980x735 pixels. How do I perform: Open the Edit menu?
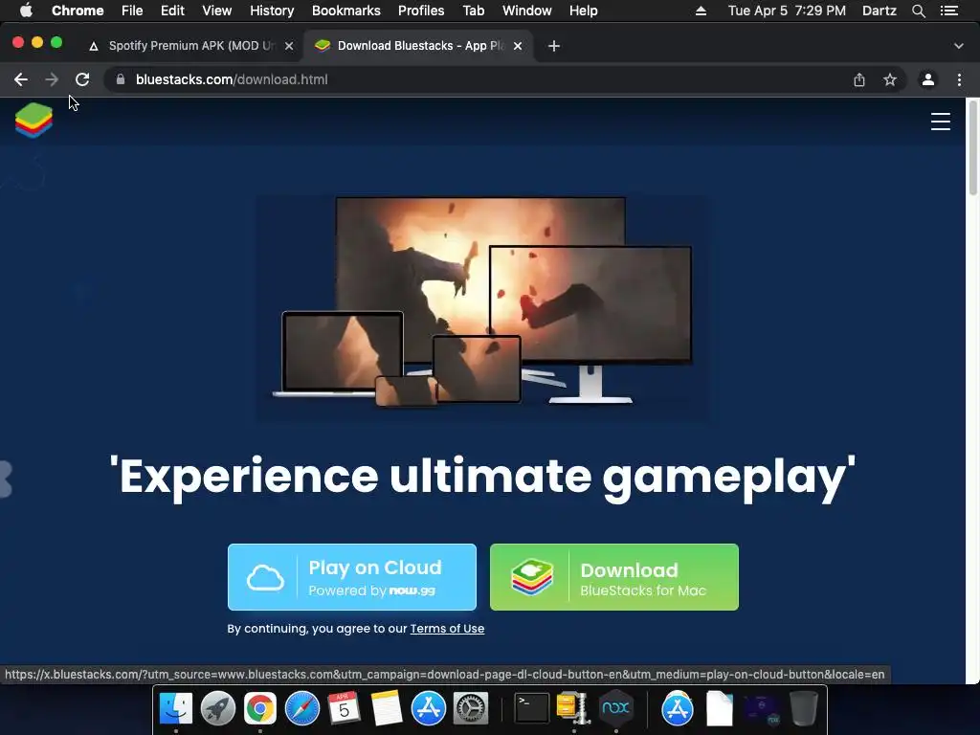[172, 11]
